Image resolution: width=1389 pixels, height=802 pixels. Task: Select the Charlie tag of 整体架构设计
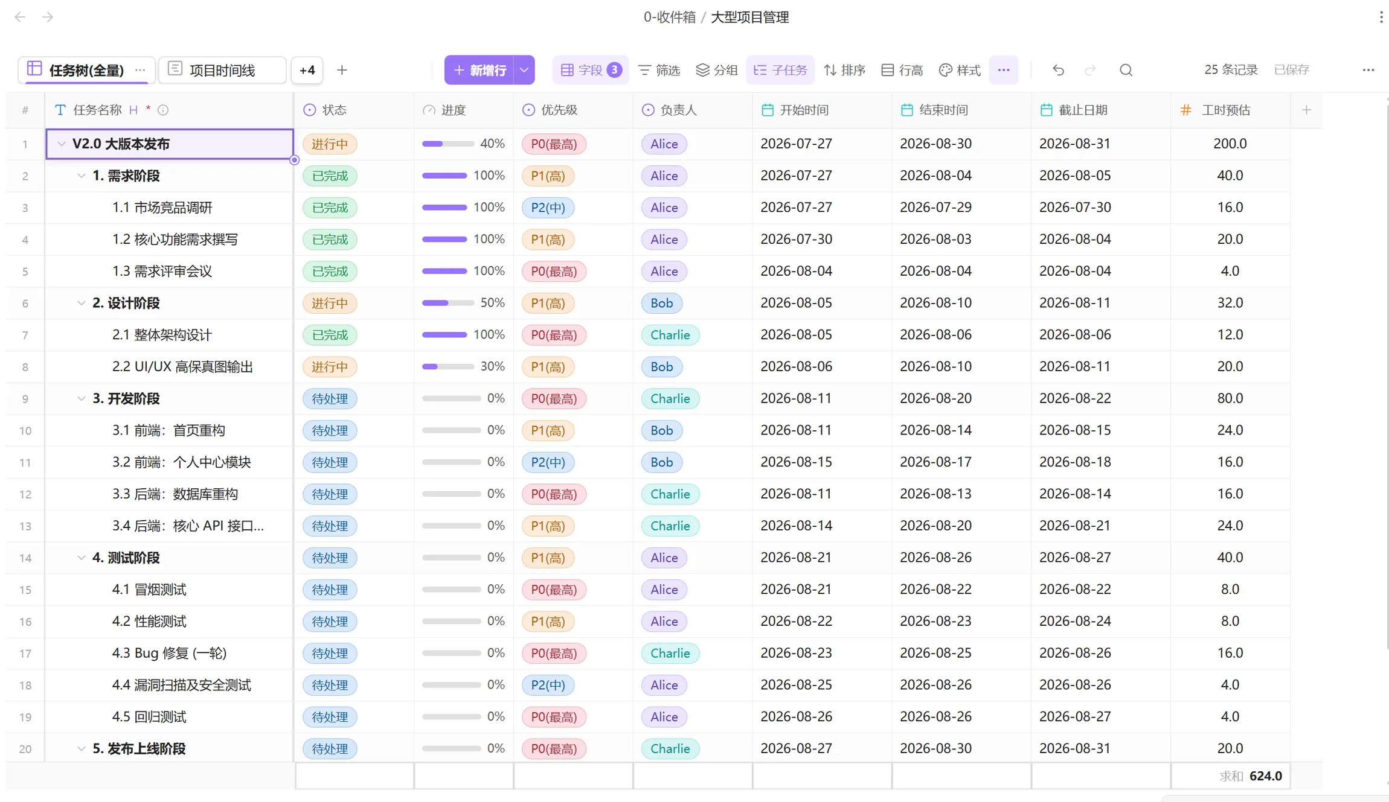pos(670,335)
